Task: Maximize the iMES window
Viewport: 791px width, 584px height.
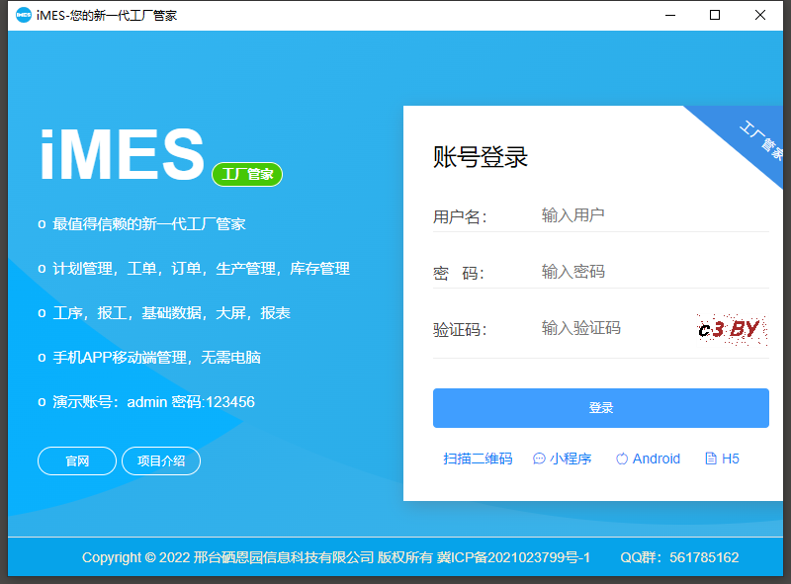Action: 715,15
